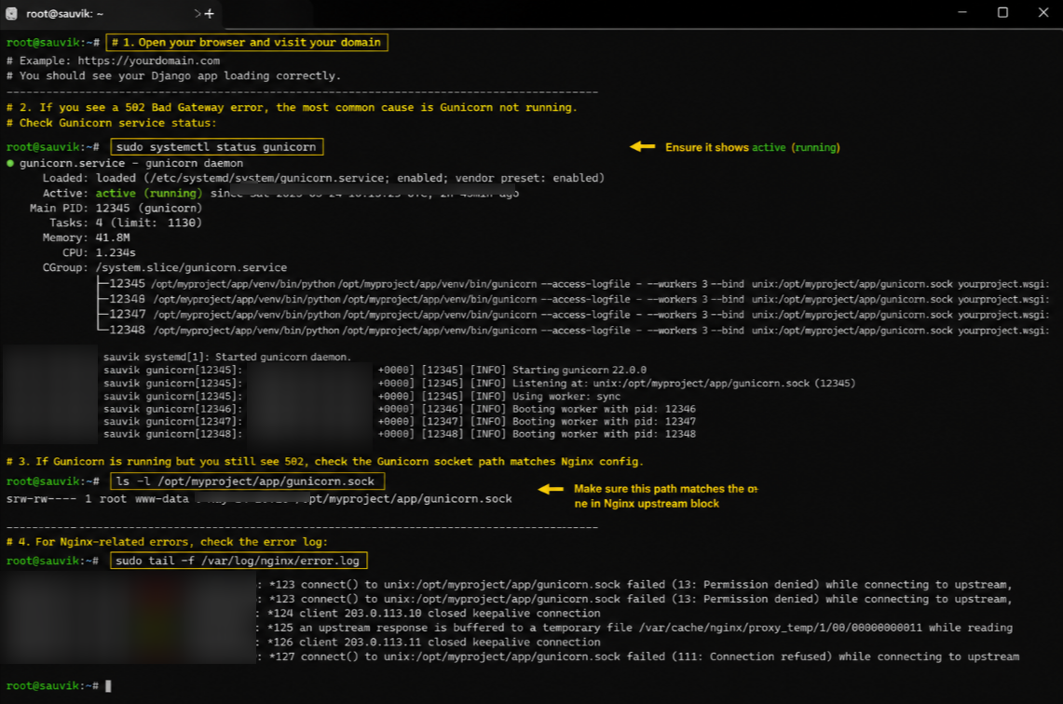The height and width of the screenshot is (704, 1063).
Task: Click '# 1. Open your browser' comment text
Action: pyautogui.click(x=247, y=43)
